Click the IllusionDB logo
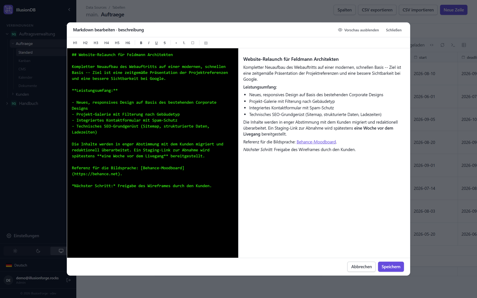Viewport: 477px width, 298px height. [x=8, y=10]
